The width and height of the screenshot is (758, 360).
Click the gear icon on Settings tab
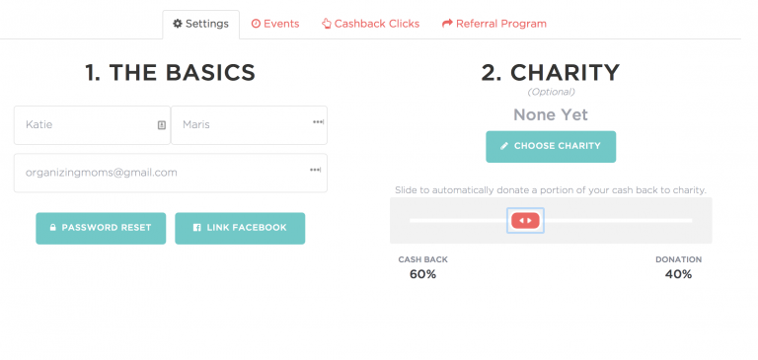[x=178, y=24]
